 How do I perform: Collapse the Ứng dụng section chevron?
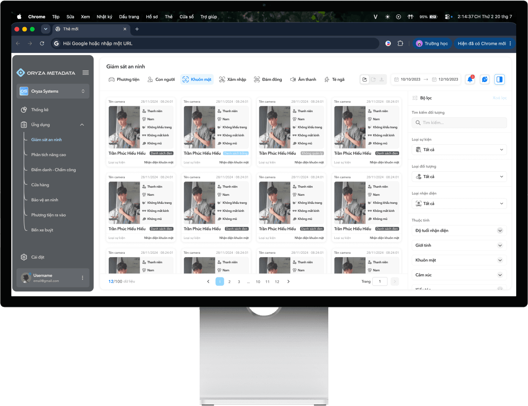[82, 125]
